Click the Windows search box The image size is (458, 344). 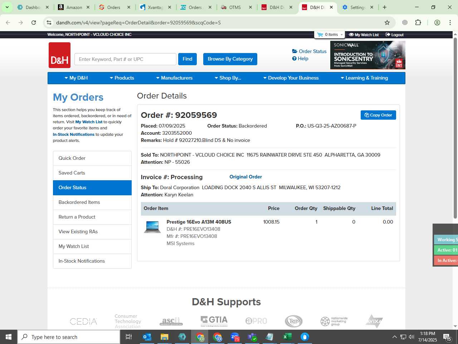coord(69,337)
